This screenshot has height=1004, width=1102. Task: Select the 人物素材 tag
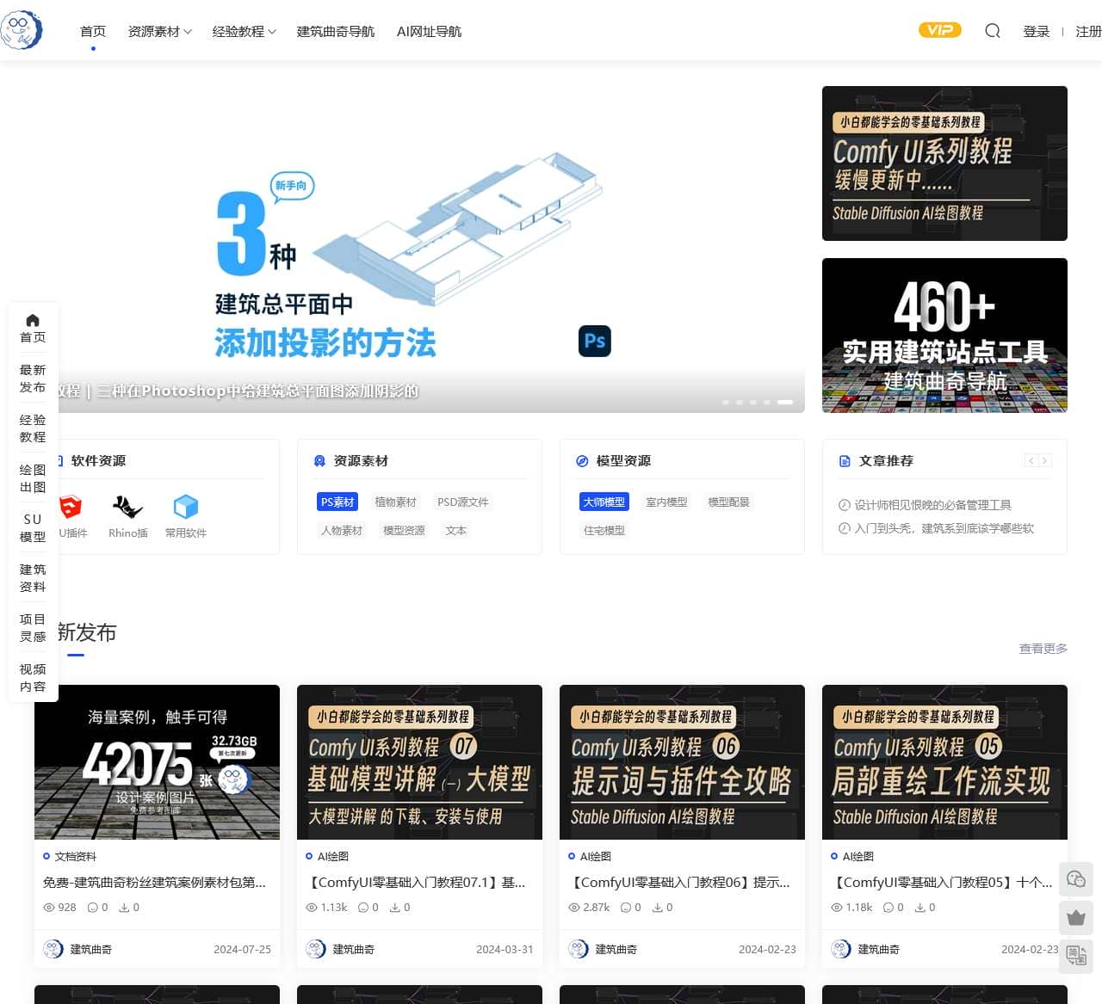click(x=342, y=531)
